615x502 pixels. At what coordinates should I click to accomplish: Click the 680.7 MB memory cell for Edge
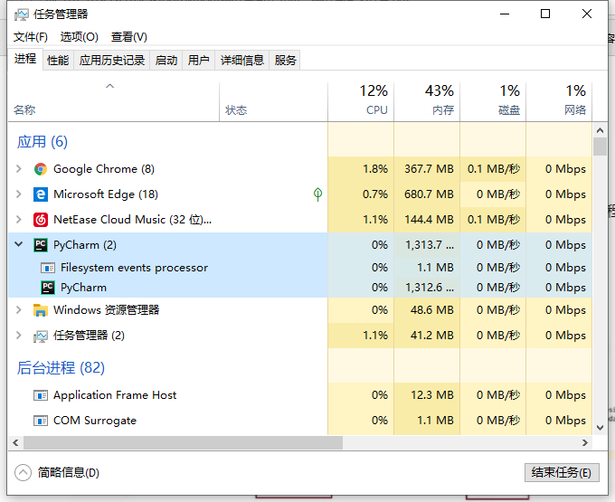[427, 194]
